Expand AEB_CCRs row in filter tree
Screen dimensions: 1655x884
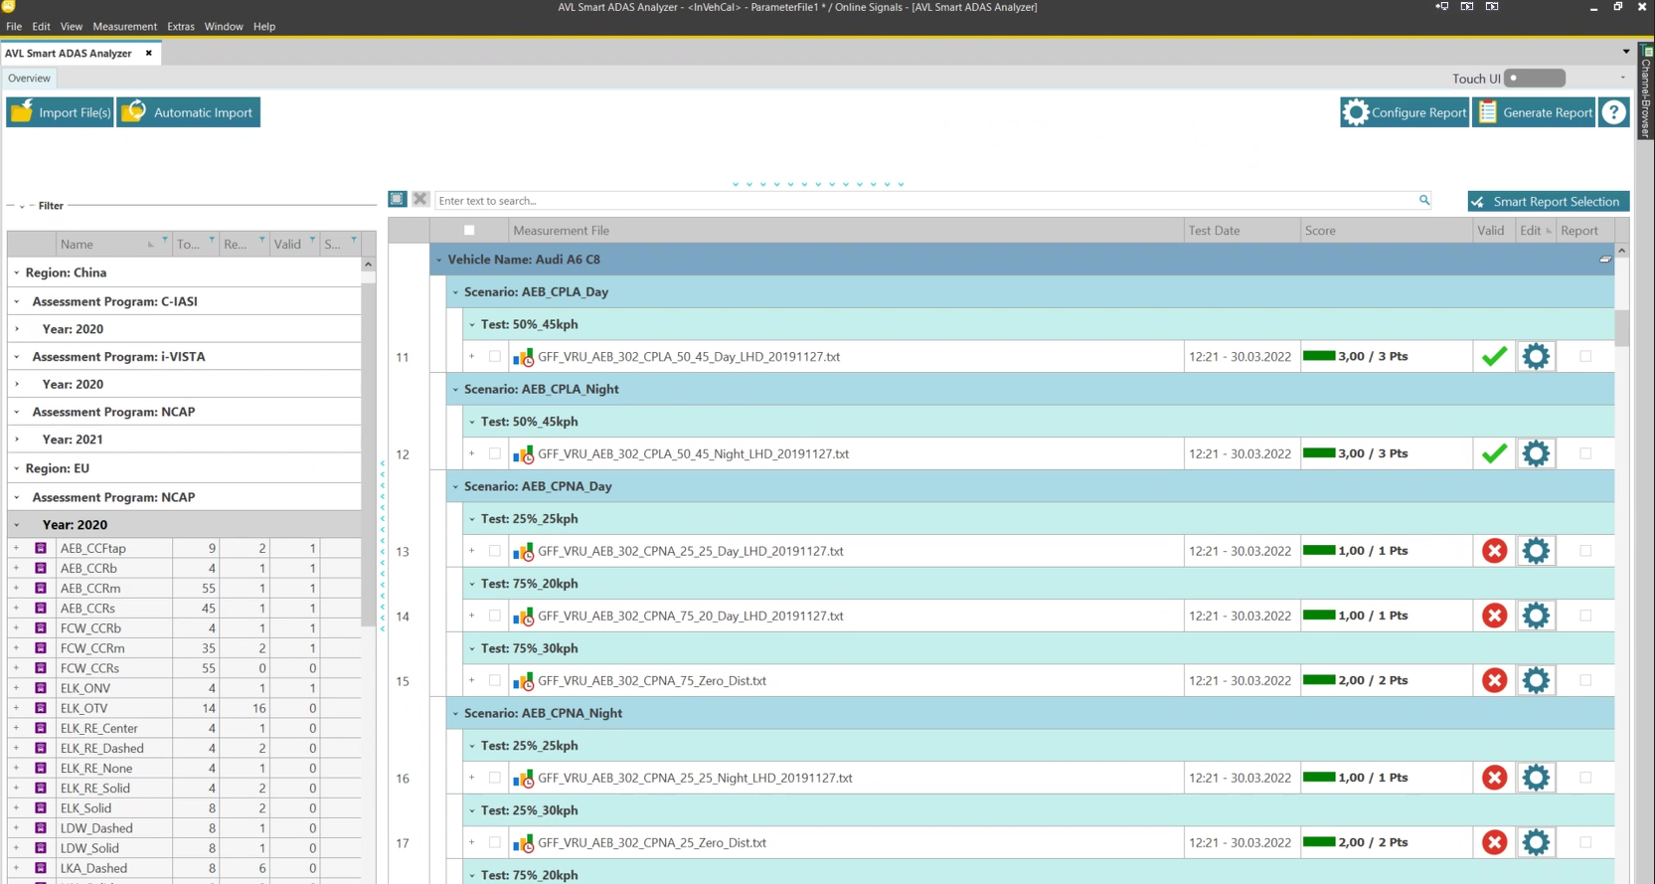pos(16,608)
